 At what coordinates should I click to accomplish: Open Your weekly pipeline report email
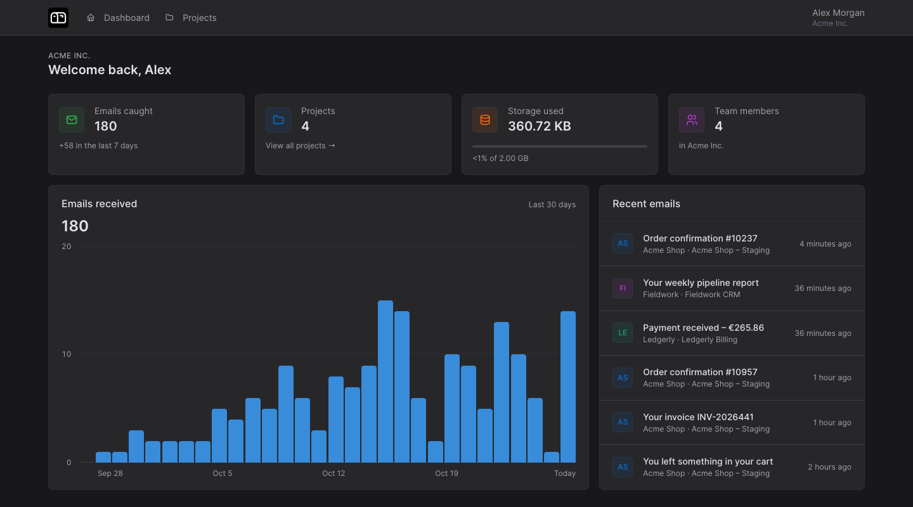click(x=732, y=288)
